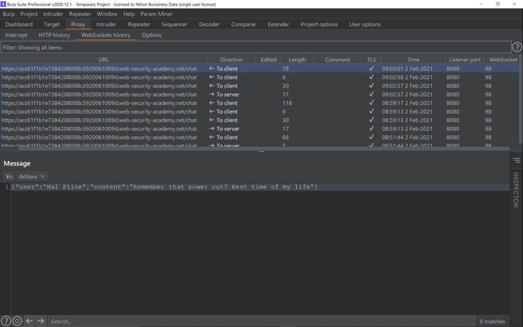Image resolution: width=523 pixels, height=327 pixels.
Task: Select the row with length 118
Action: coord(259,103)
